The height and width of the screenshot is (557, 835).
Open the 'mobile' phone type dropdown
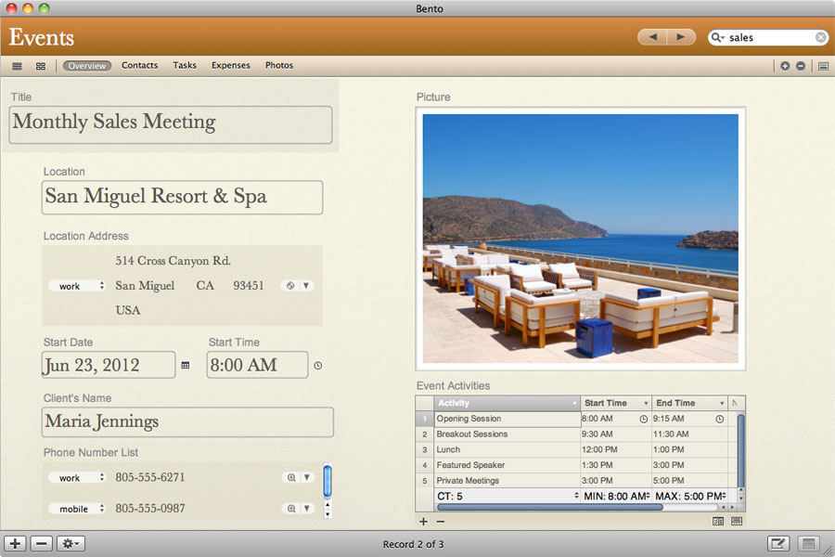click(77, 509)
